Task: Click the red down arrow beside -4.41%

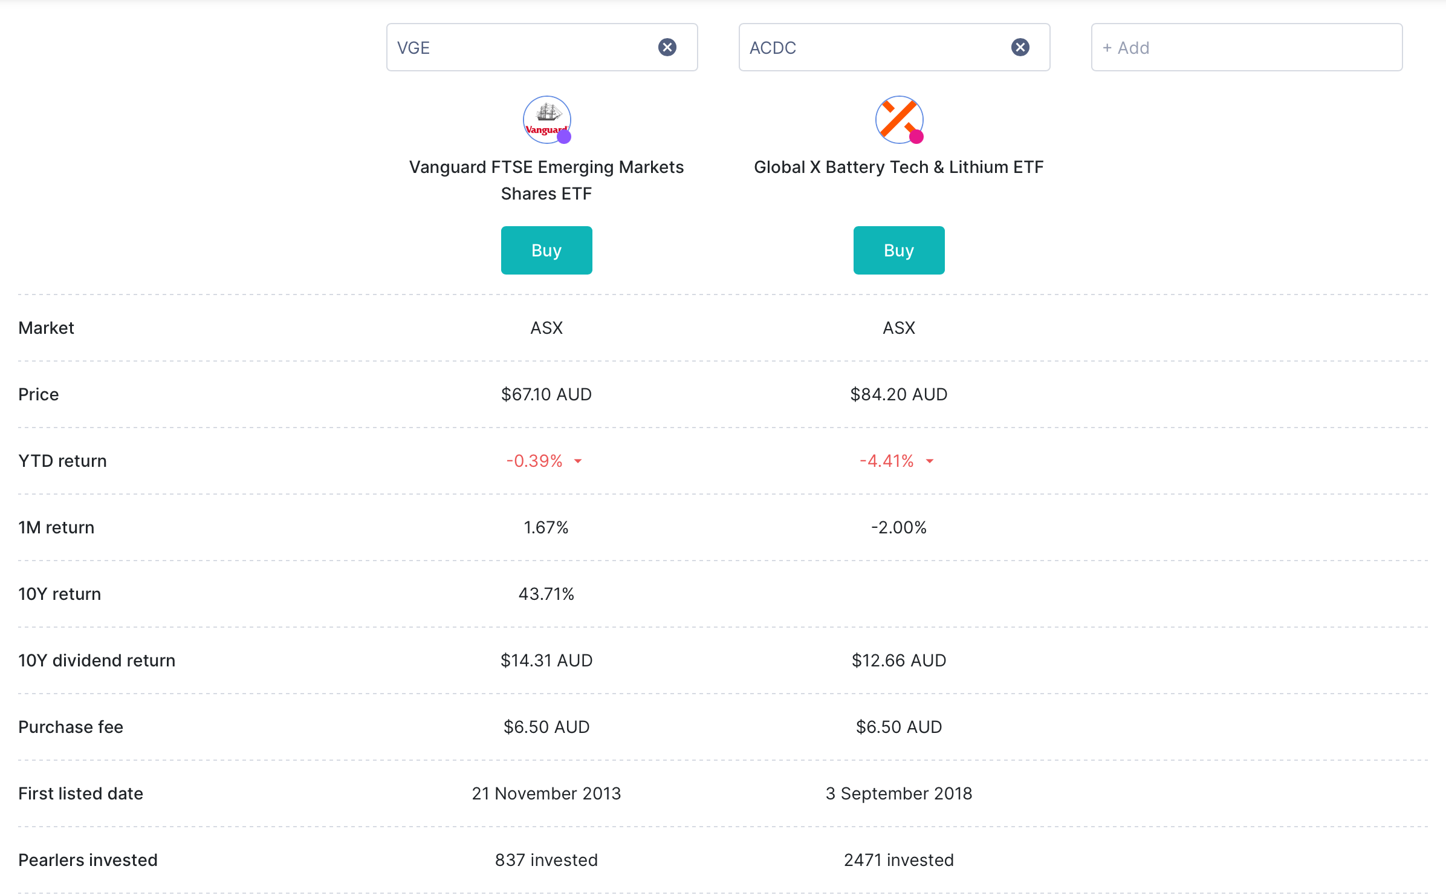Action: pos(930,461)
